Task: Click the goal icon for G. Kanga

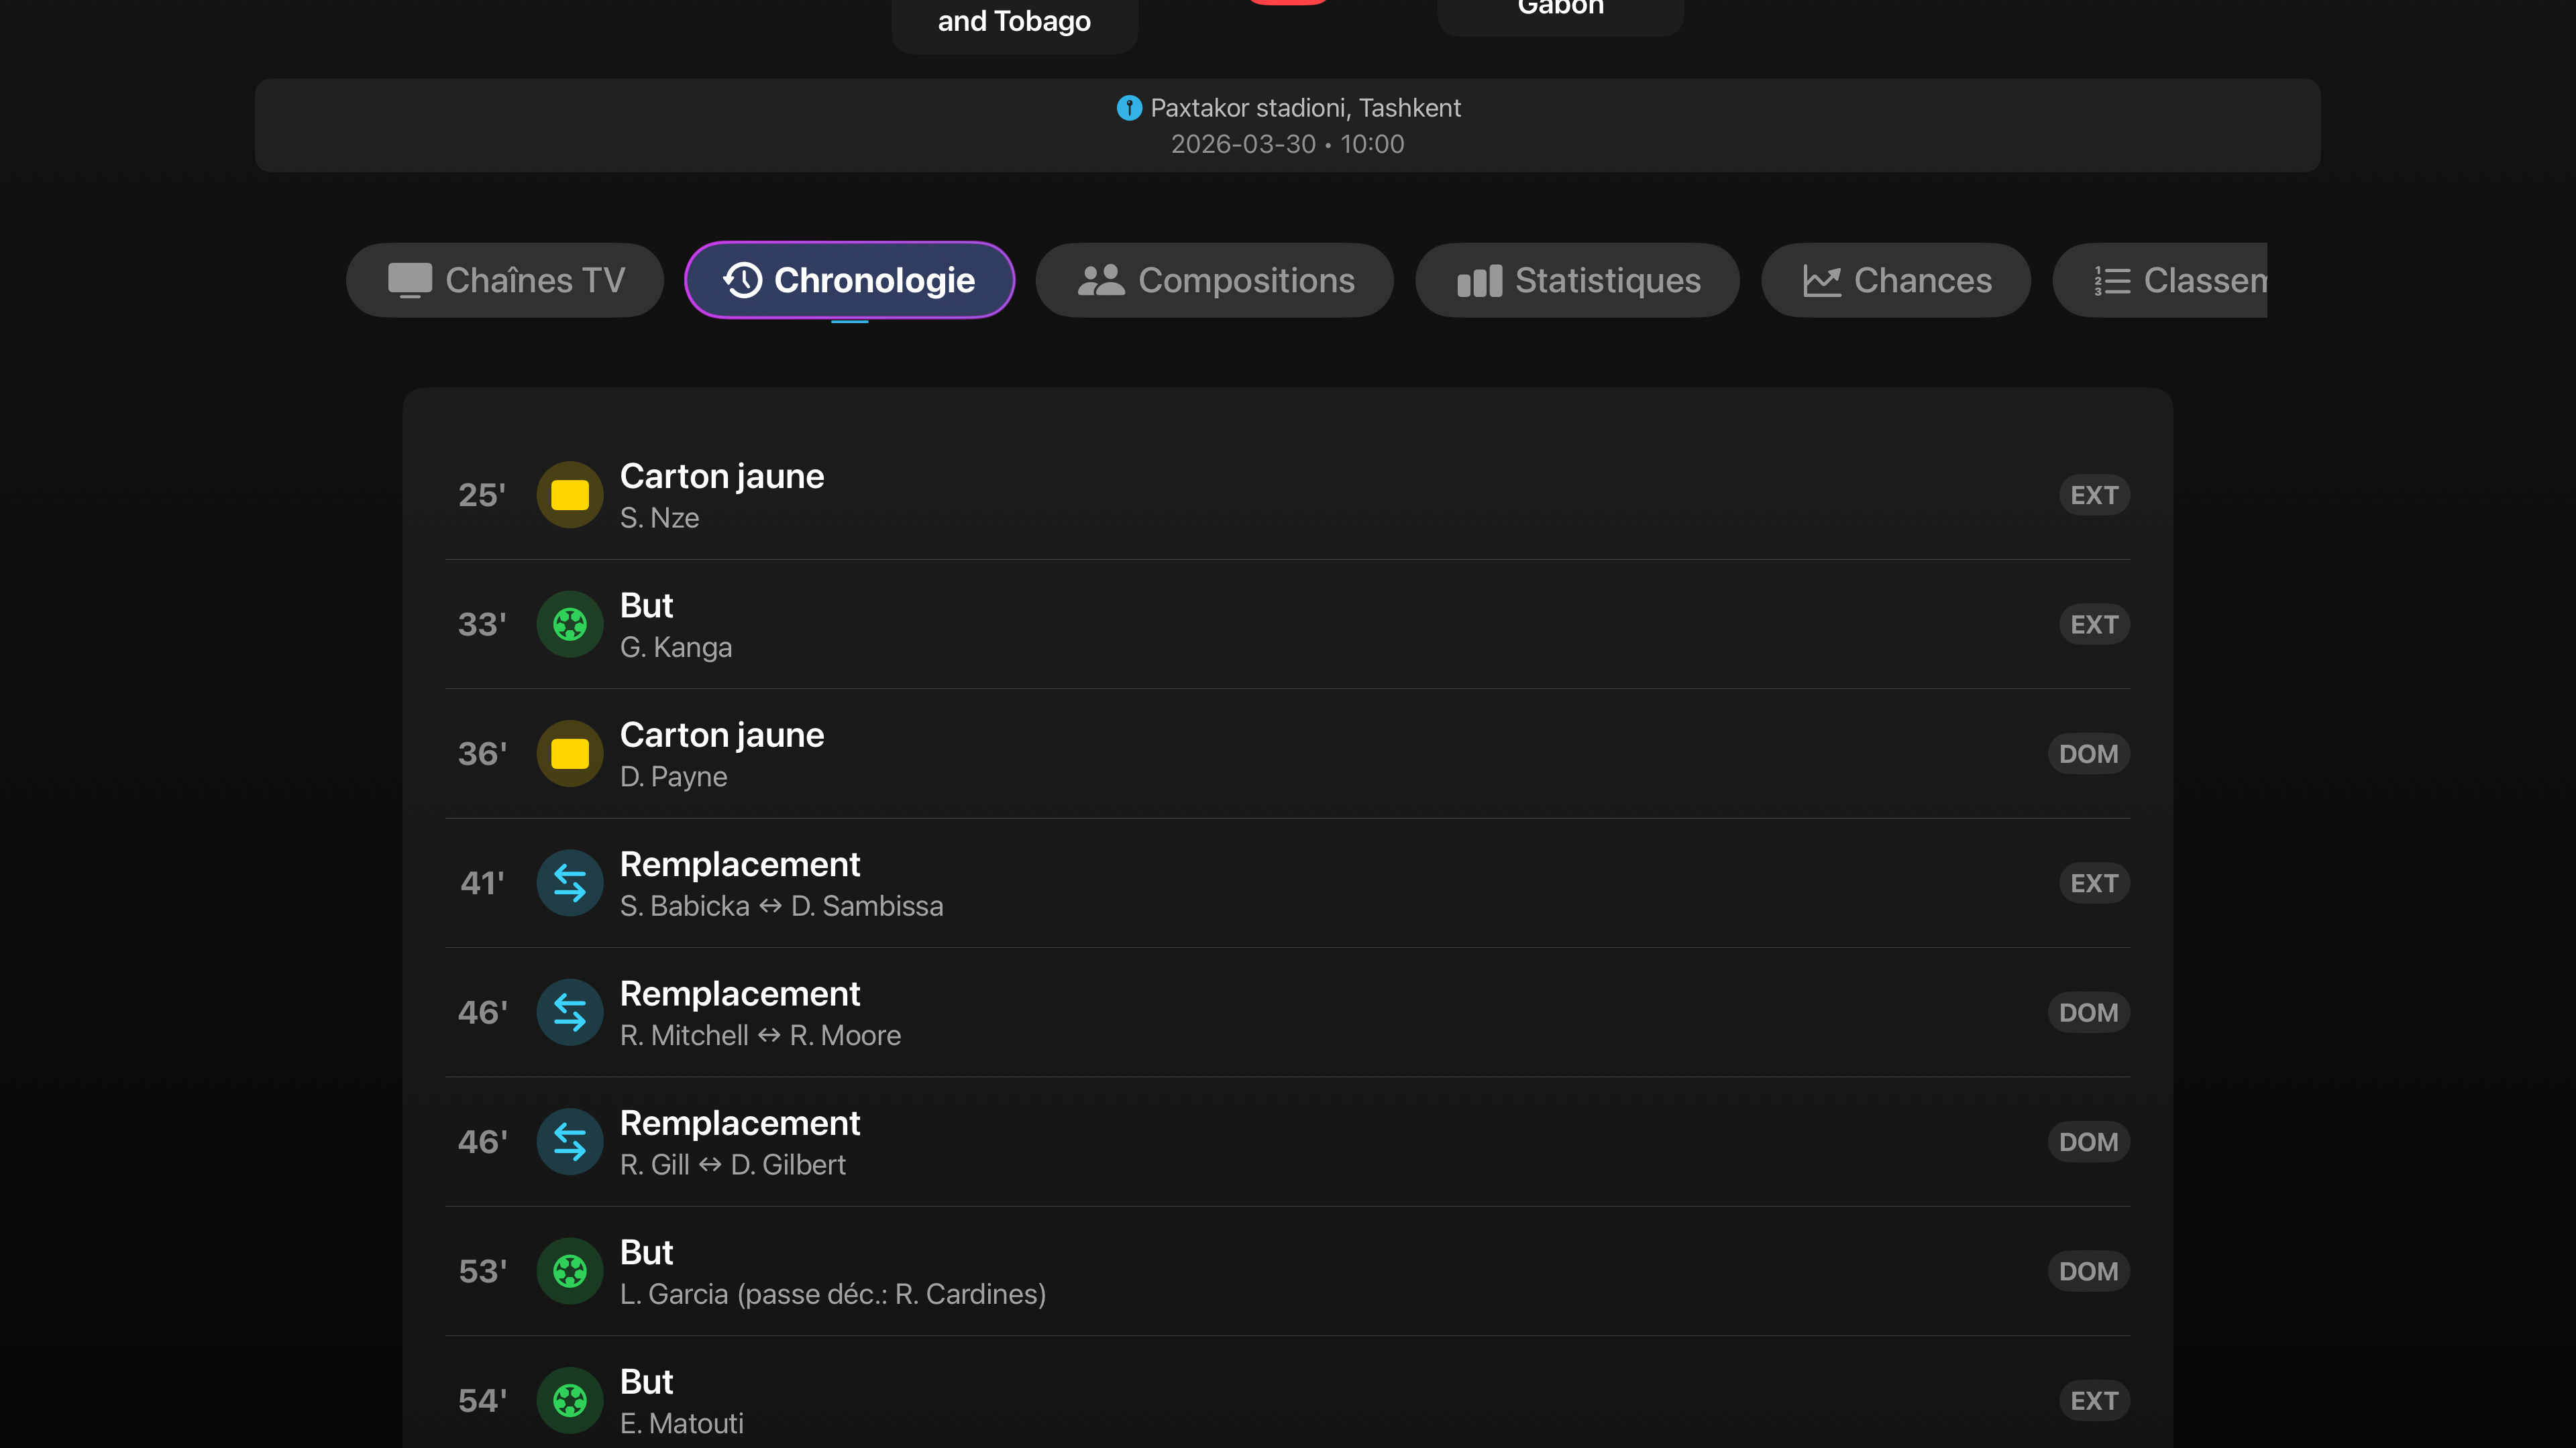Action: point(569,625)
